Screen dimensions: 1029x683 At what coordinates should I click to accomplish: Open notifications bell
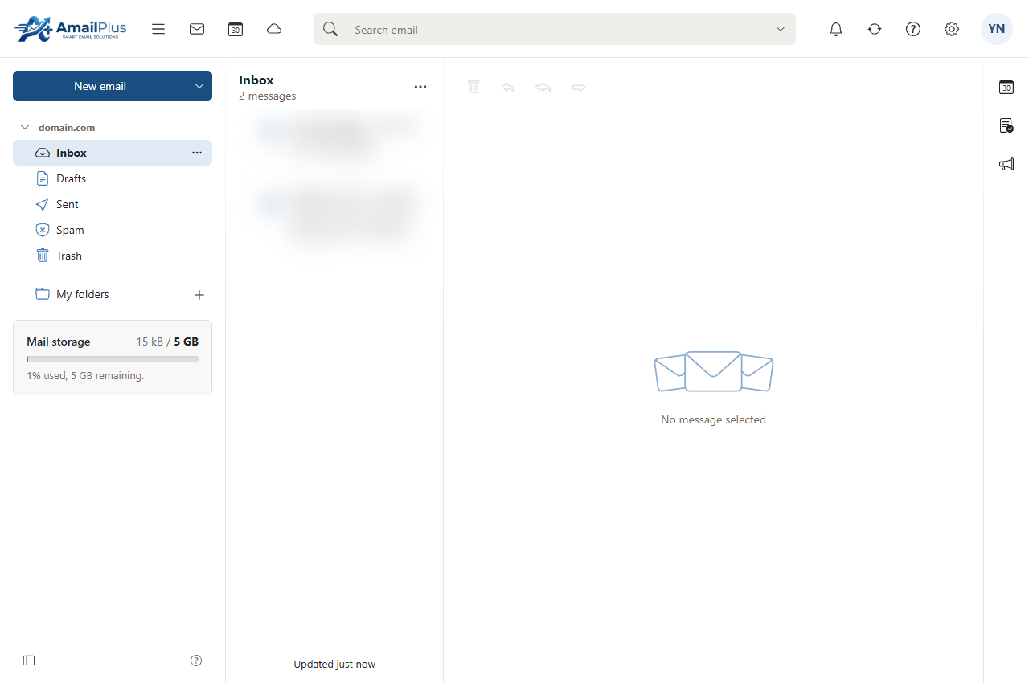[836, 29]
